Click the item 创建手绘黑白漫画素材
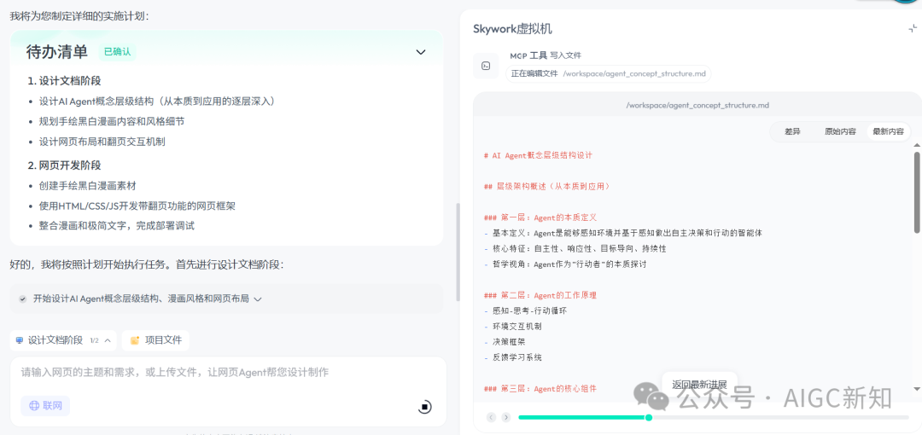 [88, 186]
